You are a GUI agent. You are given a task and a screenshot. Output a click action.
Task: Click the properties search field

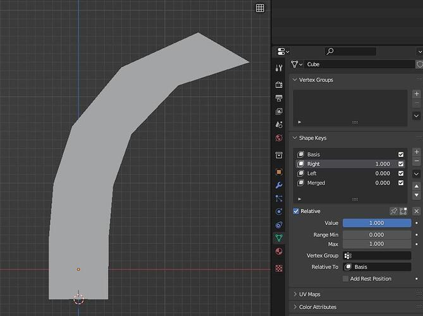pyautogui.click(x=350, y=51)
